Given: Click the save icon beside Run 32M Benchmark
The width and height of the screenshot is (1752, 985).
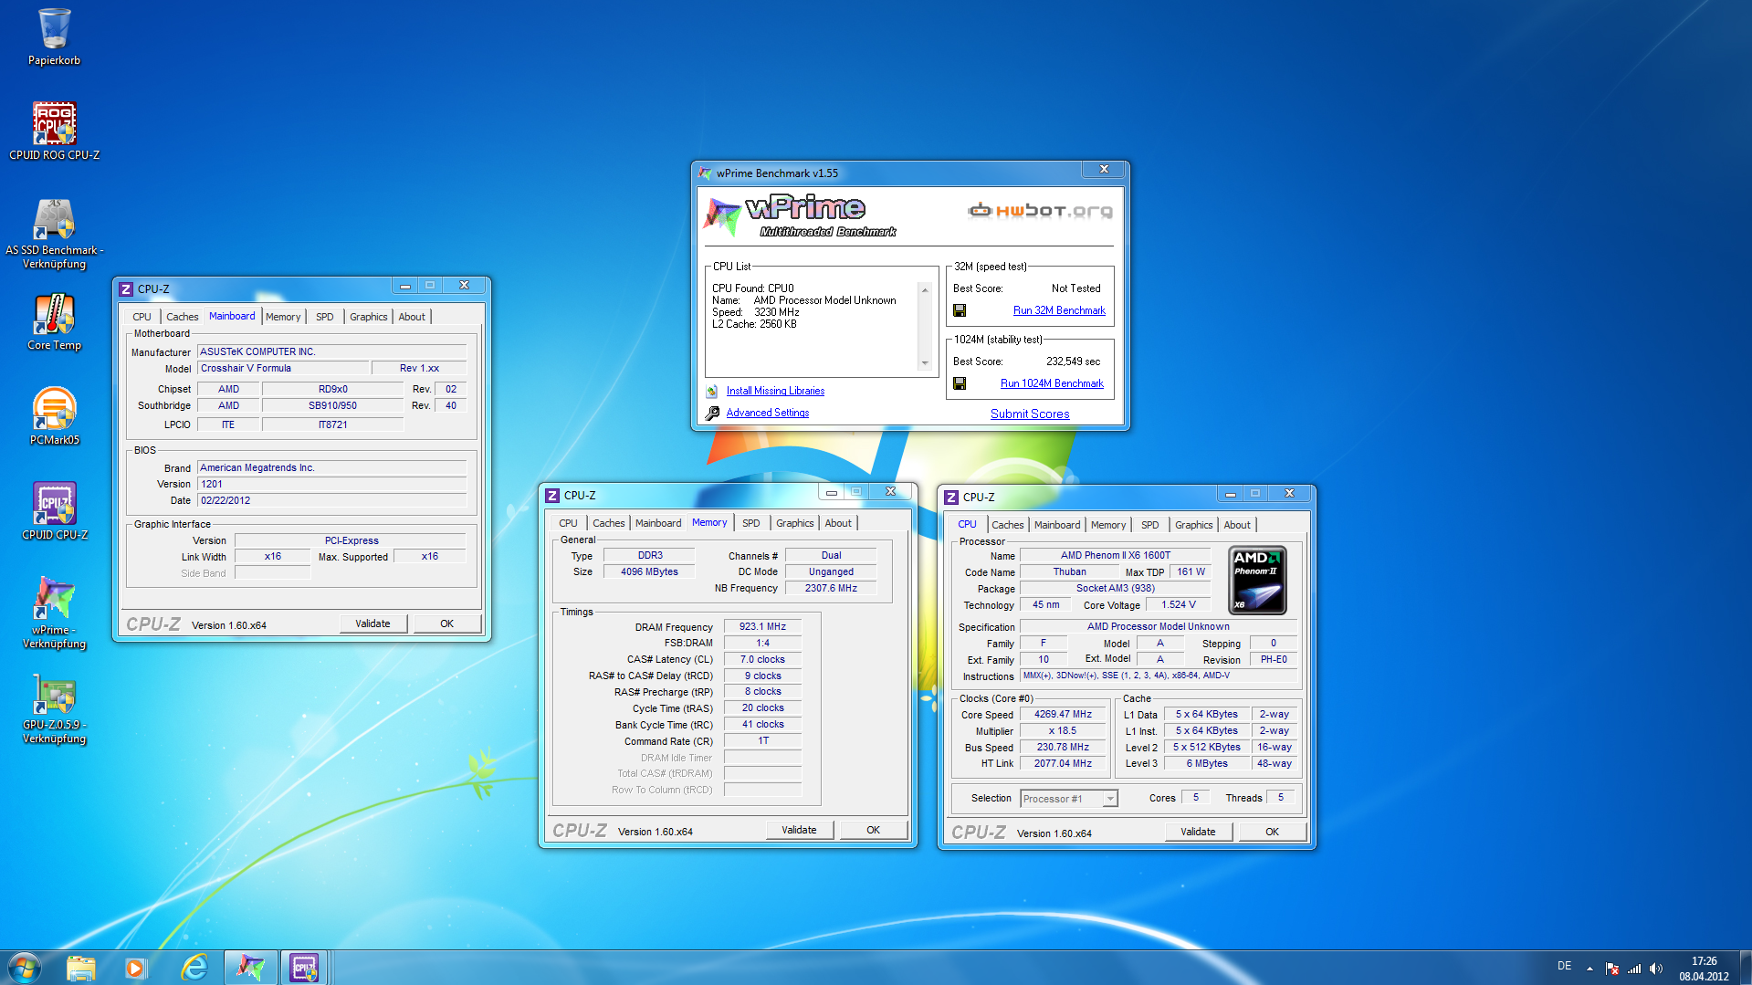Looking at the screenshot, I should pos(960,310).
